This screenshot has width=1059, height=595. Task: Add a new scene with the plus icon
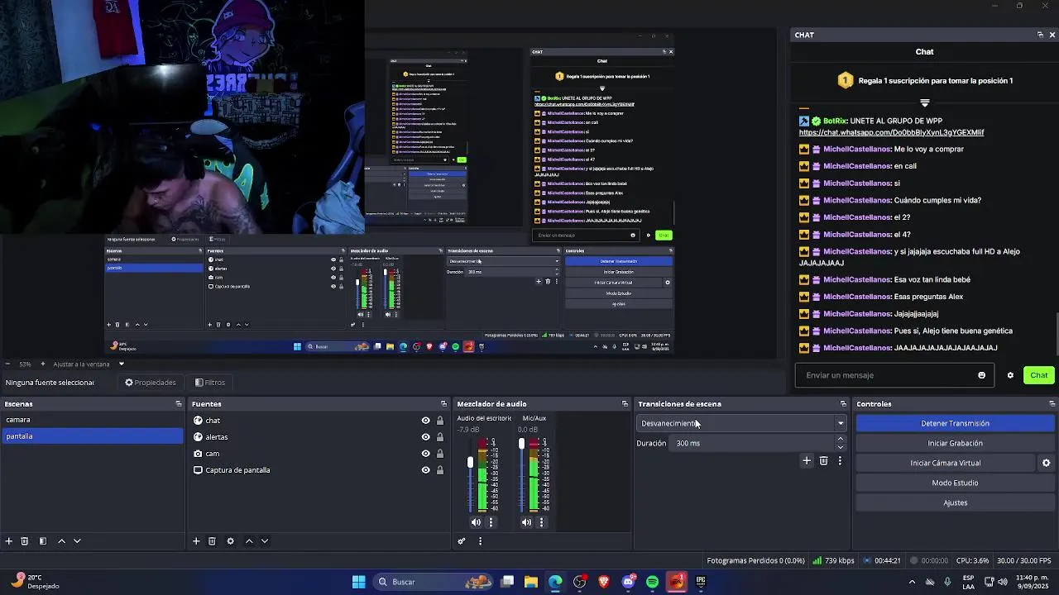tap(8, 541)
